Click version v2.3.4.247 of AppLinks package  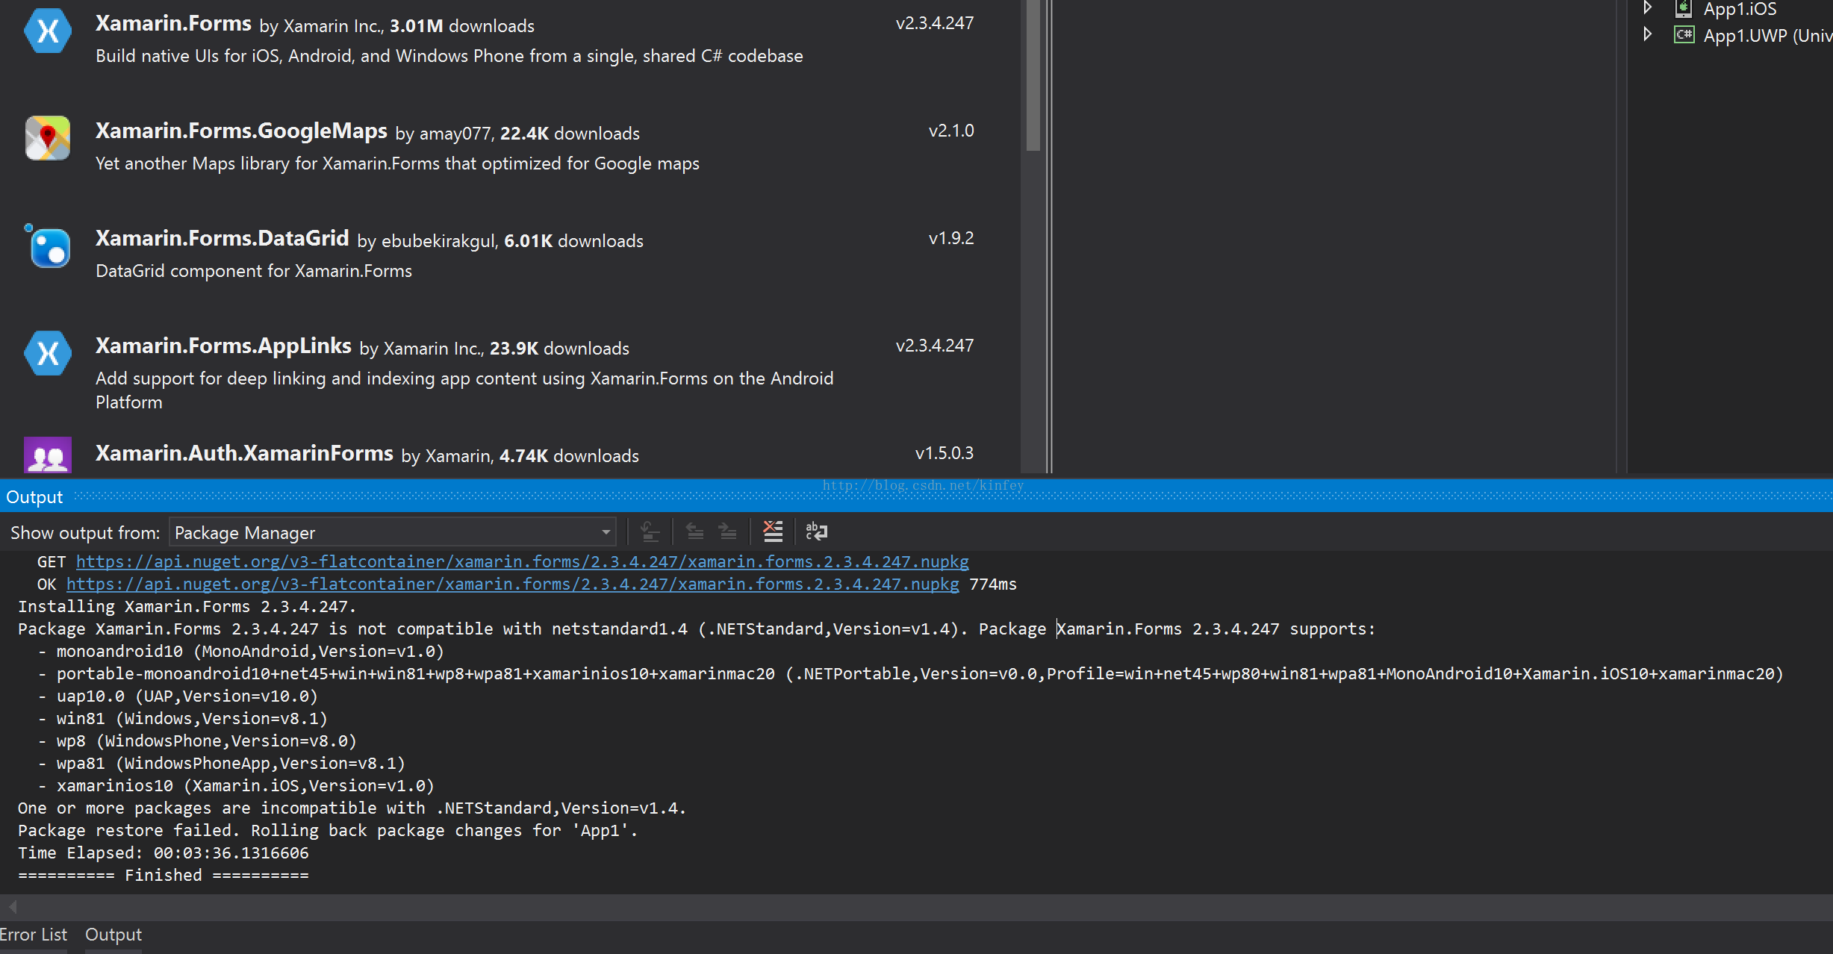click(x=934, y=346)
